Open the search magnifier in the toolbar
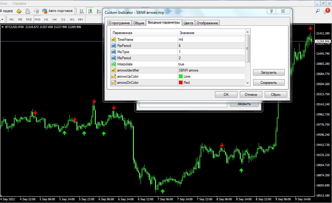Screen dimensions: 332x203 (x=318, y=11)
